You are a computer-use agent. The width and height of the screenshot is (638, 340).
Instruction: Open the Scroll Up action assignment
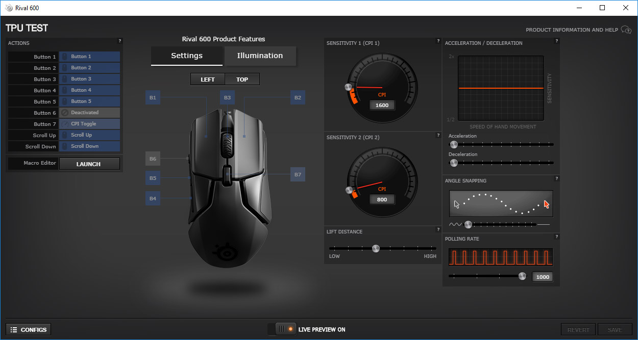[x=89, y=135]
